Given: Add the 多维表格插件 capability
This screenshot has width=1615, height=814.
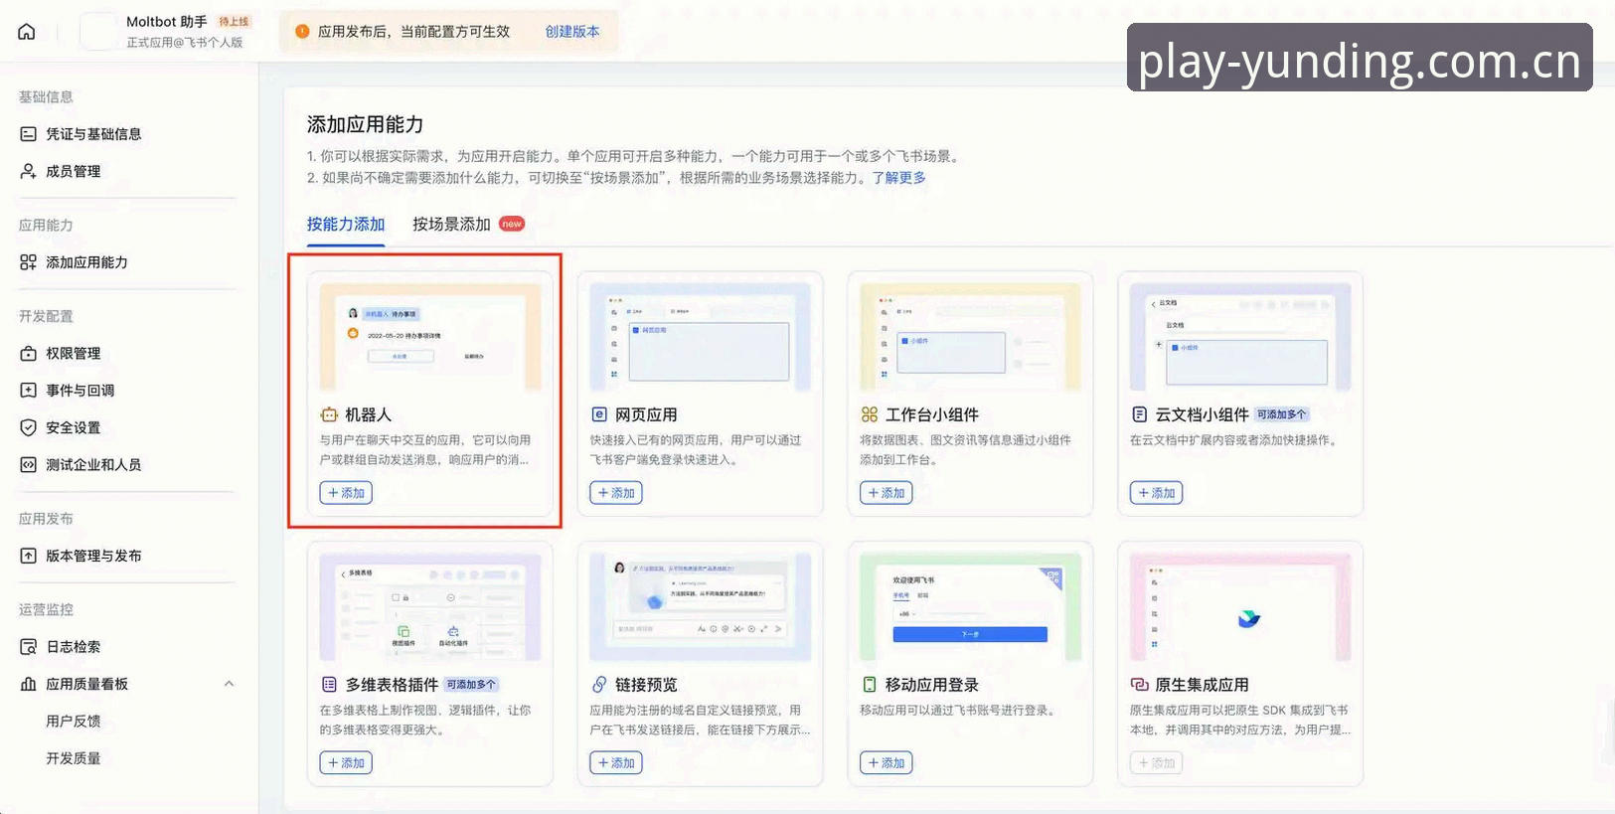Looking at the screenshot, I should click(x=346, y=763).
